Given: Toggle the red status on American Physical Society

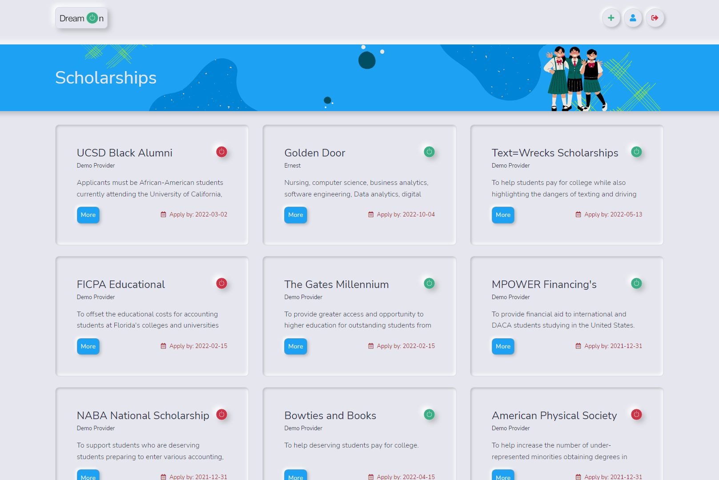Looking at the screenshot, I should coord(636,415).
